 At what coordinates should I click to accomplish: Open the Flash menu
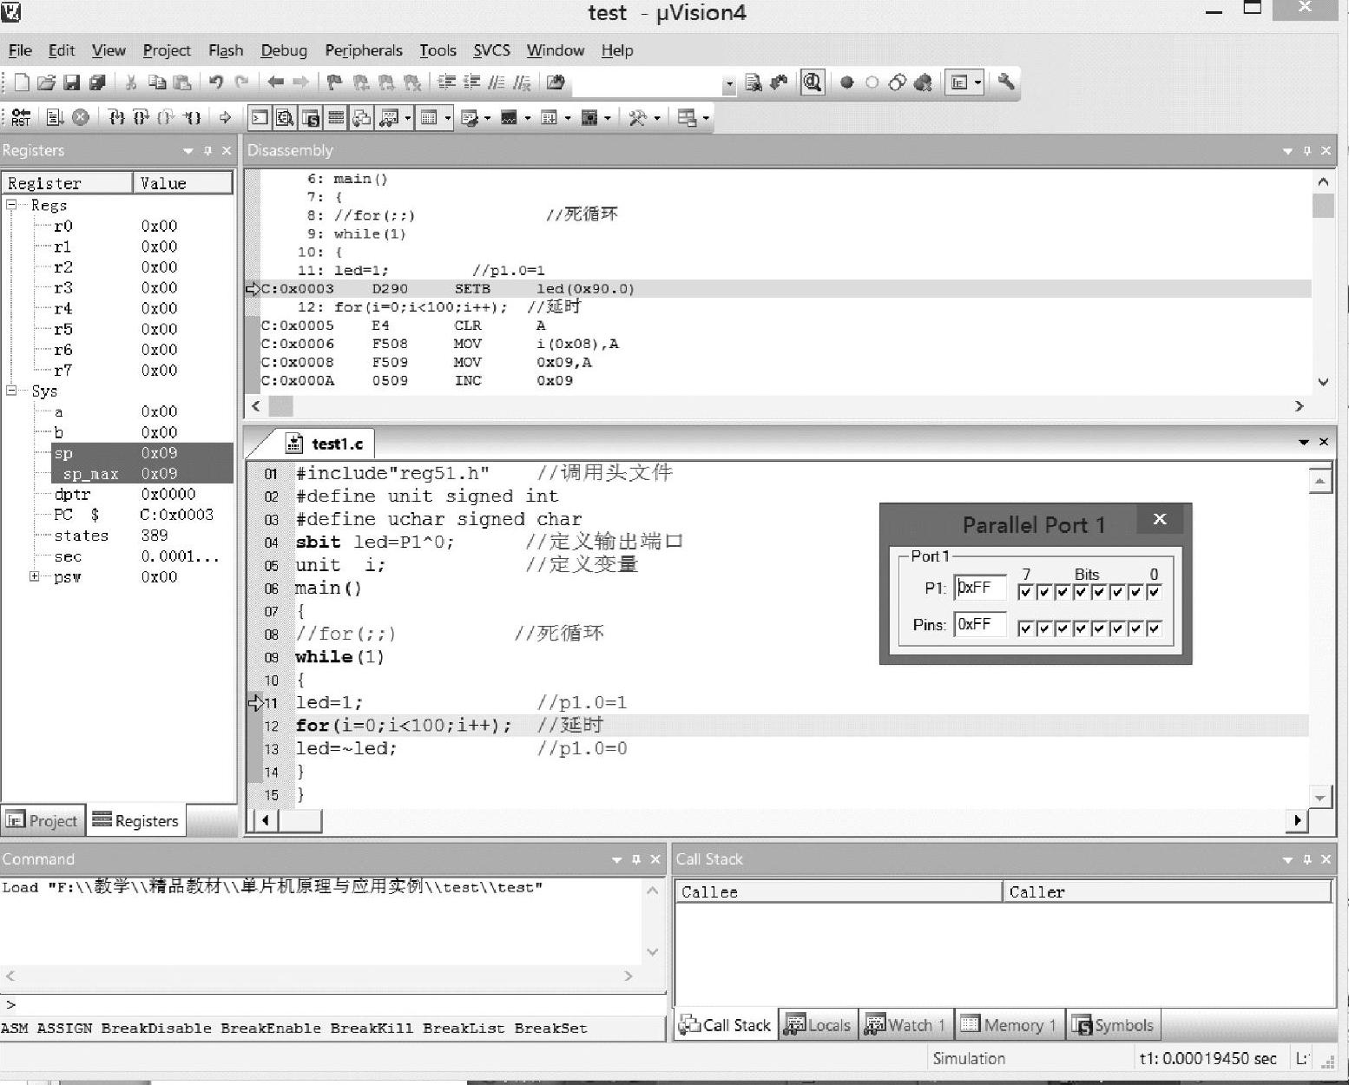coord(226,50)
